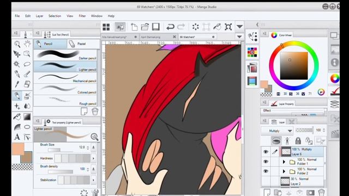Toggle Lock transparent pixels button
Screen dimensions: 349x196
tap(309, 140)
